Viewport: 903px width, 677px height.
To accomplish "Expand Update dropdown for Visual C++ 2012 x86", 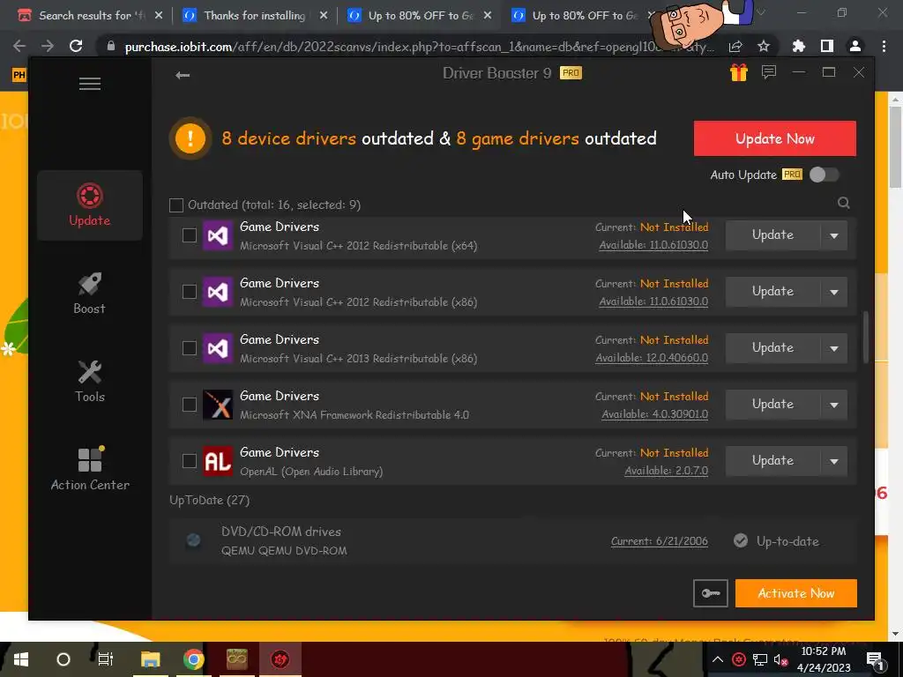I will pyautogui.click(x=834, y=292).
